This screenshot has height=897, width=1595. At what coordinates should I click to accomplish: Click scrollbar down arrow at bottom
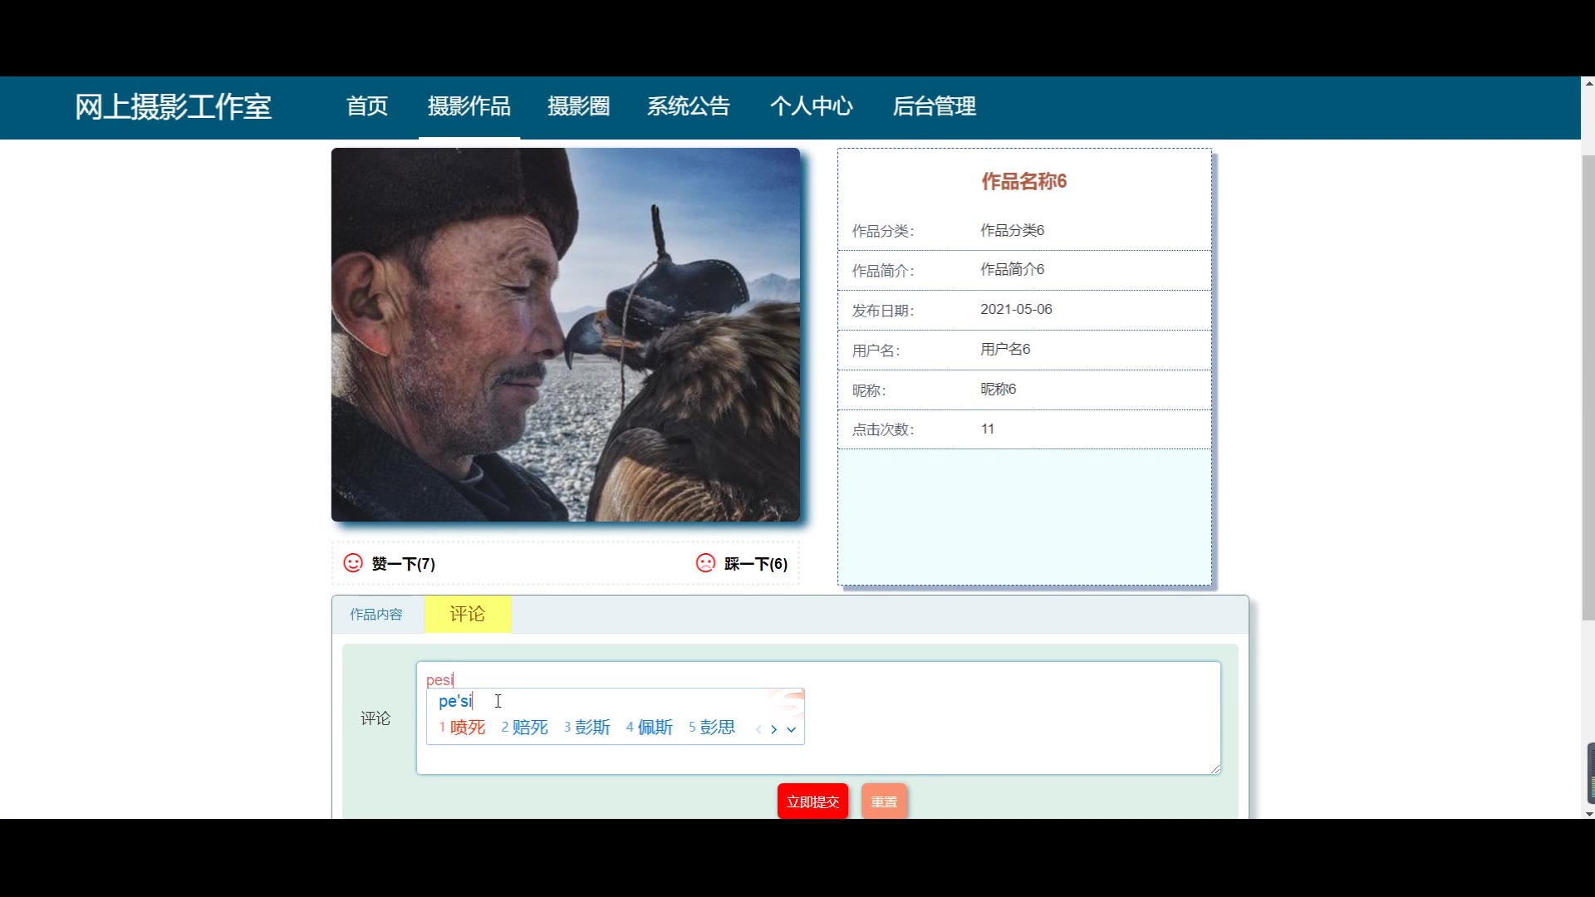point(1588,814)
